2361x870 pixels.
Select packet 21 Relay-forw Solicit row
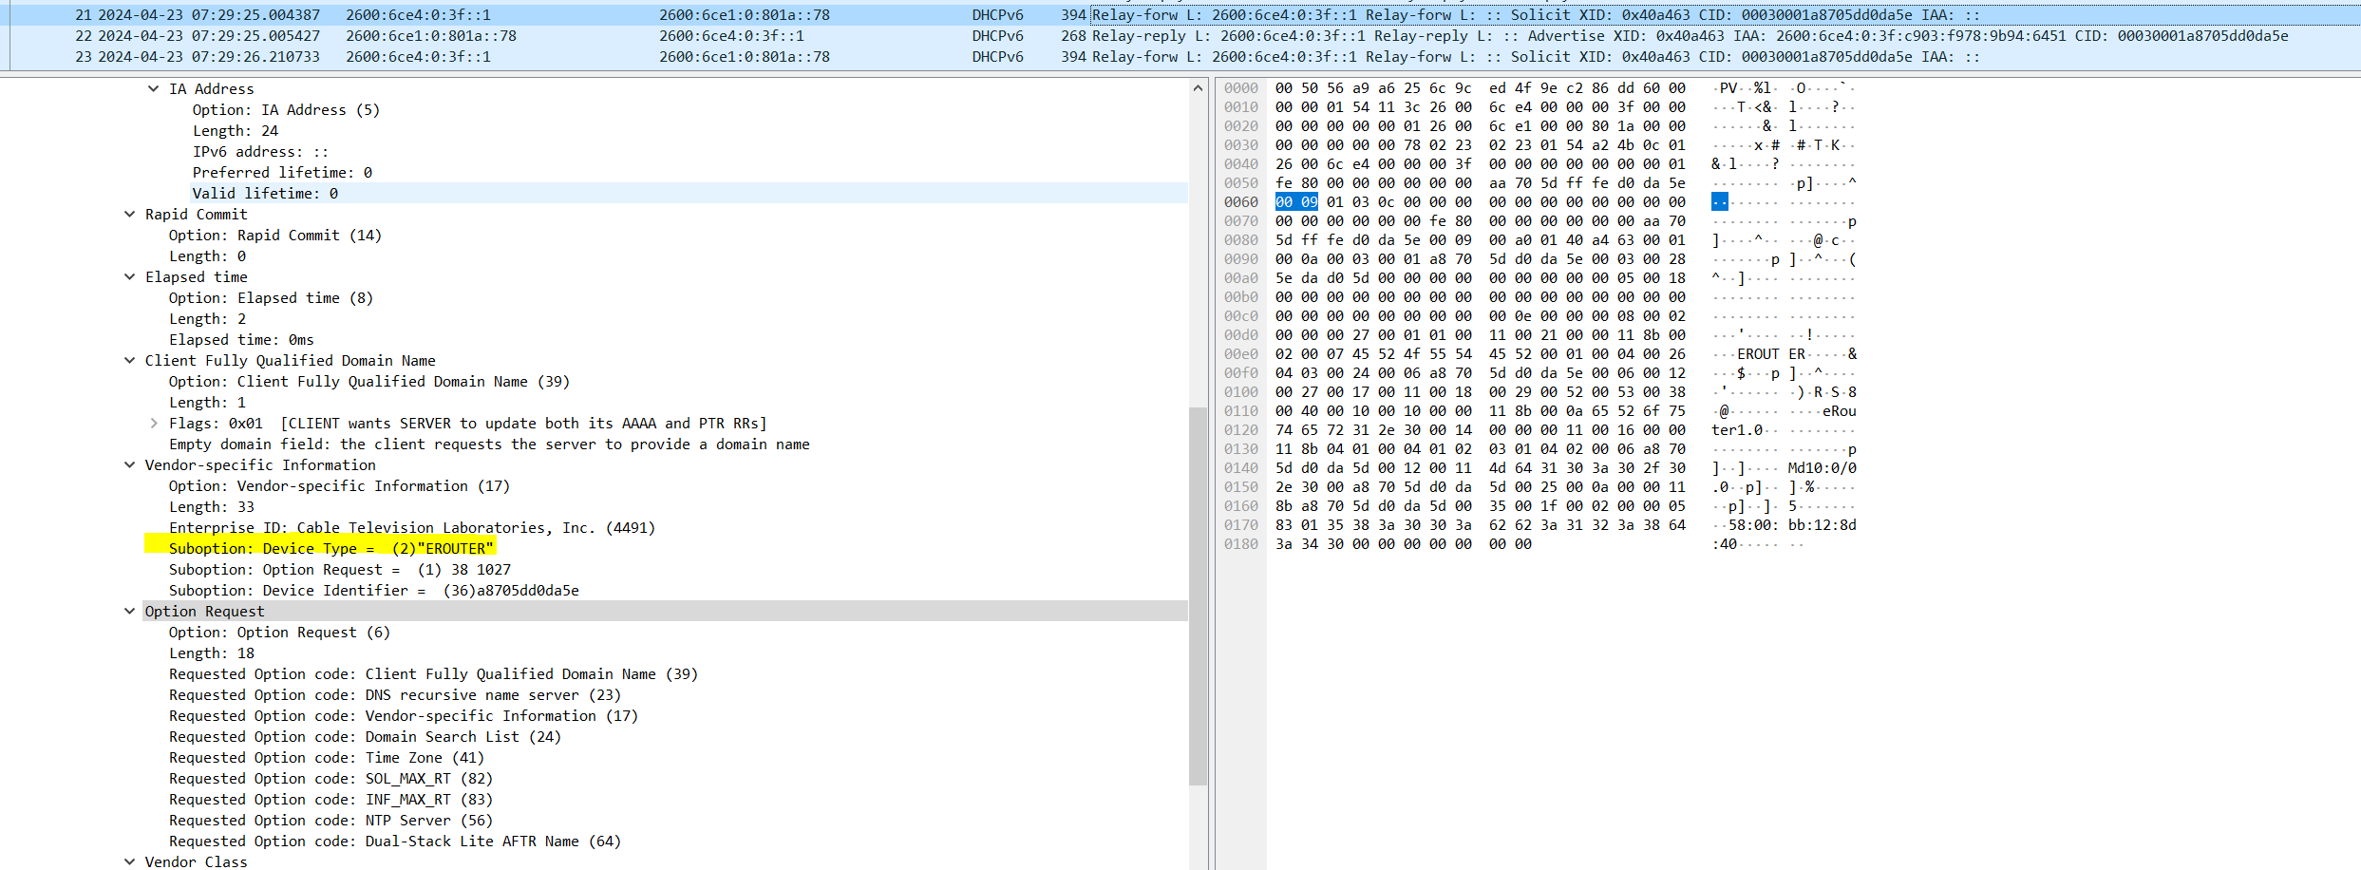(x=1180, y=15)
